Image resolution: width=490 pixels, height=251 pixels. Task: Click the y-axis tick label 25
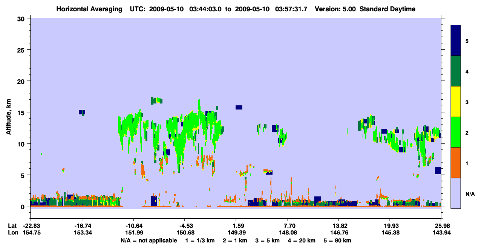[x=22, y=50]
